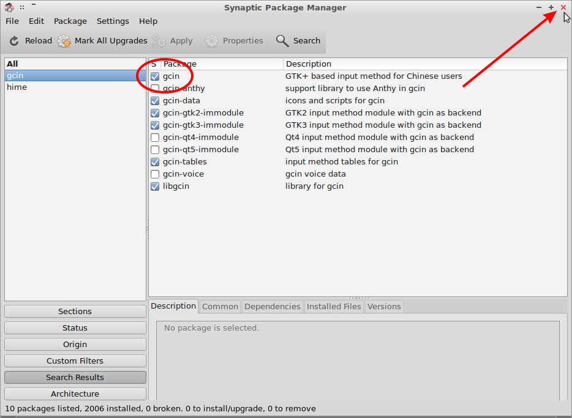Viewport: 572px width, 418px height.
Task: Open the Settings menu
Action: (x=113, y=21)
